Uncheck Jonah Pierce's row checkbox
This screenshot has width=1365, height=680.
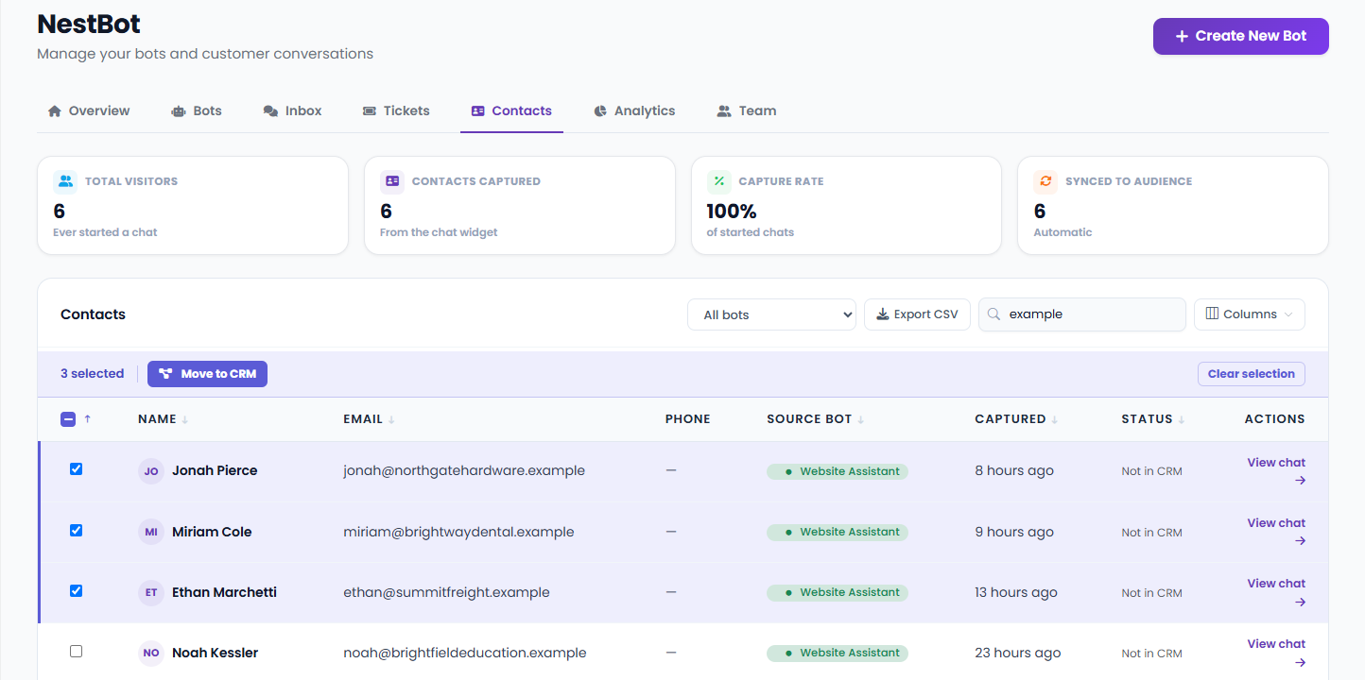[x=77, y=469]
